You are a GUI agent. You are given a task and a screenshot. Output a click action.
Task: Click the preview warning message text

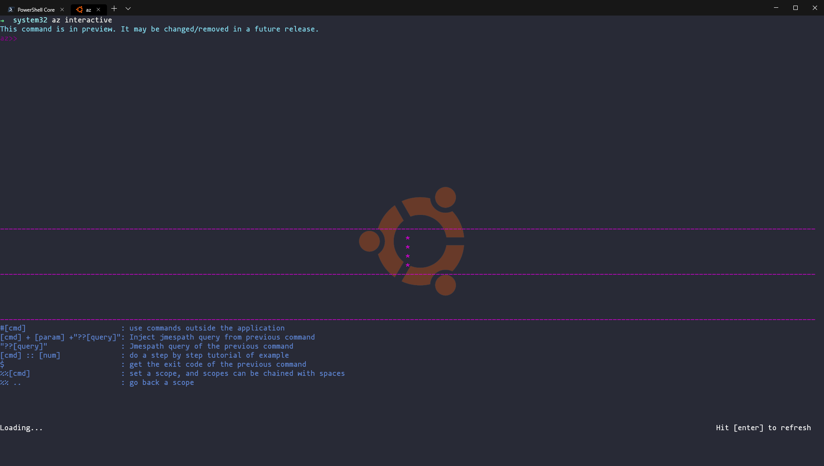click(160, 29)
